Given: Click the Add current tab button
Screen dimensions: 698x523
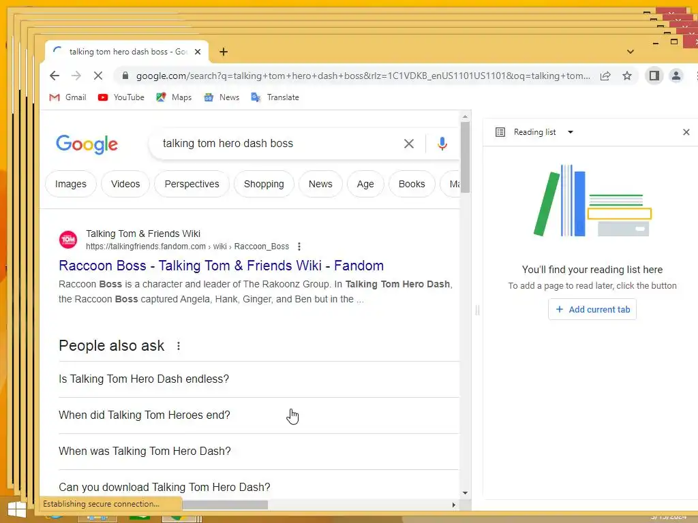Looking at the screenshot, I should coord(592,310).
